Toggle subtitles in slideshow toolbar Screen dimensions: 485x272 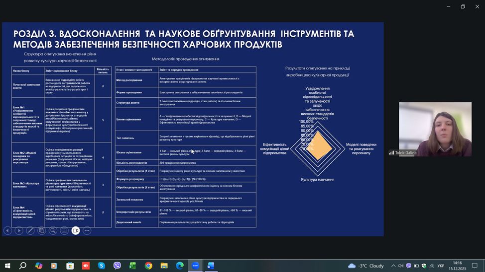point(65,230)
